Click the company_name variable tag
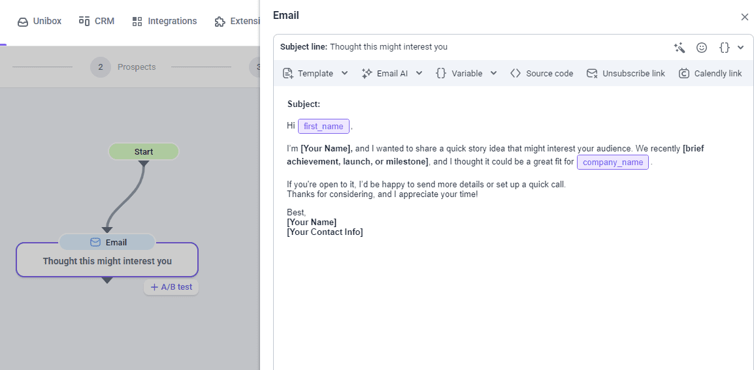 [612, 162]
